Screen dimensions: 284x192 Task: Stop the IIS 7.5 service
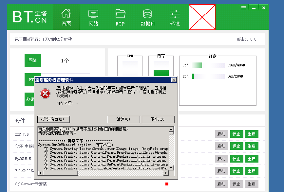237,134
